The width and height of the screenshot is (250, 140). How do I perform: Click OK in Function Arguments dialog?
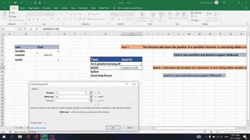pos(113,128)
